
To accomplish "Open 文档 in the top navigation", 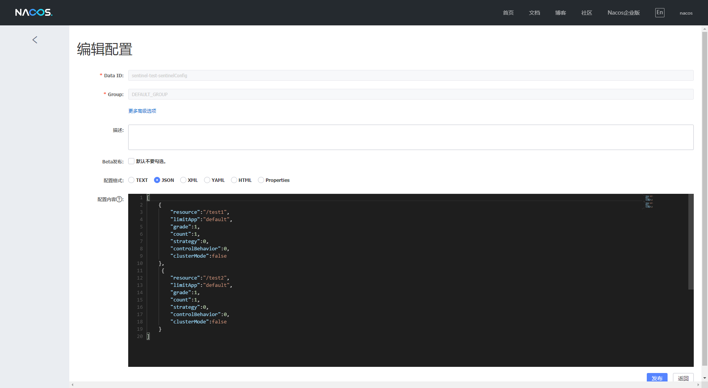I will 534,13.
